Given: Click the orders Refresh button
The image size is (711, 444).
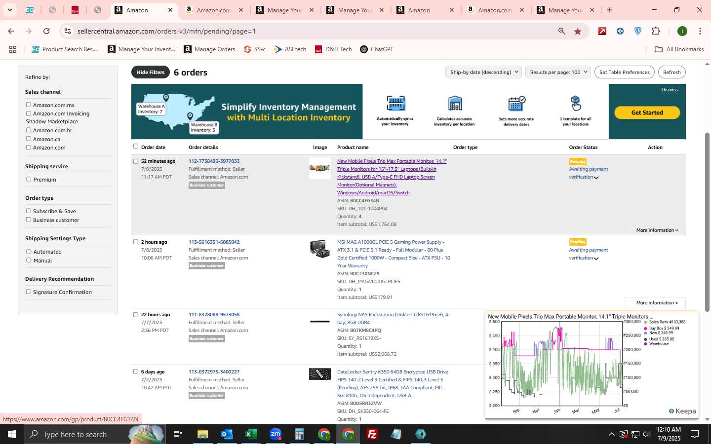Looking at the screenshot, I should (x=671, y=72).
